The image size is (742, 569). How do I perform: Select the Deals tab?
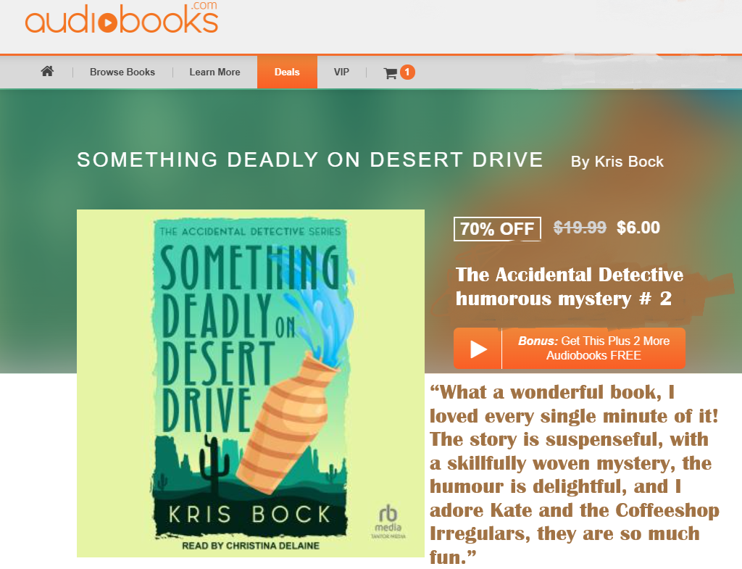tap(287, 72)
